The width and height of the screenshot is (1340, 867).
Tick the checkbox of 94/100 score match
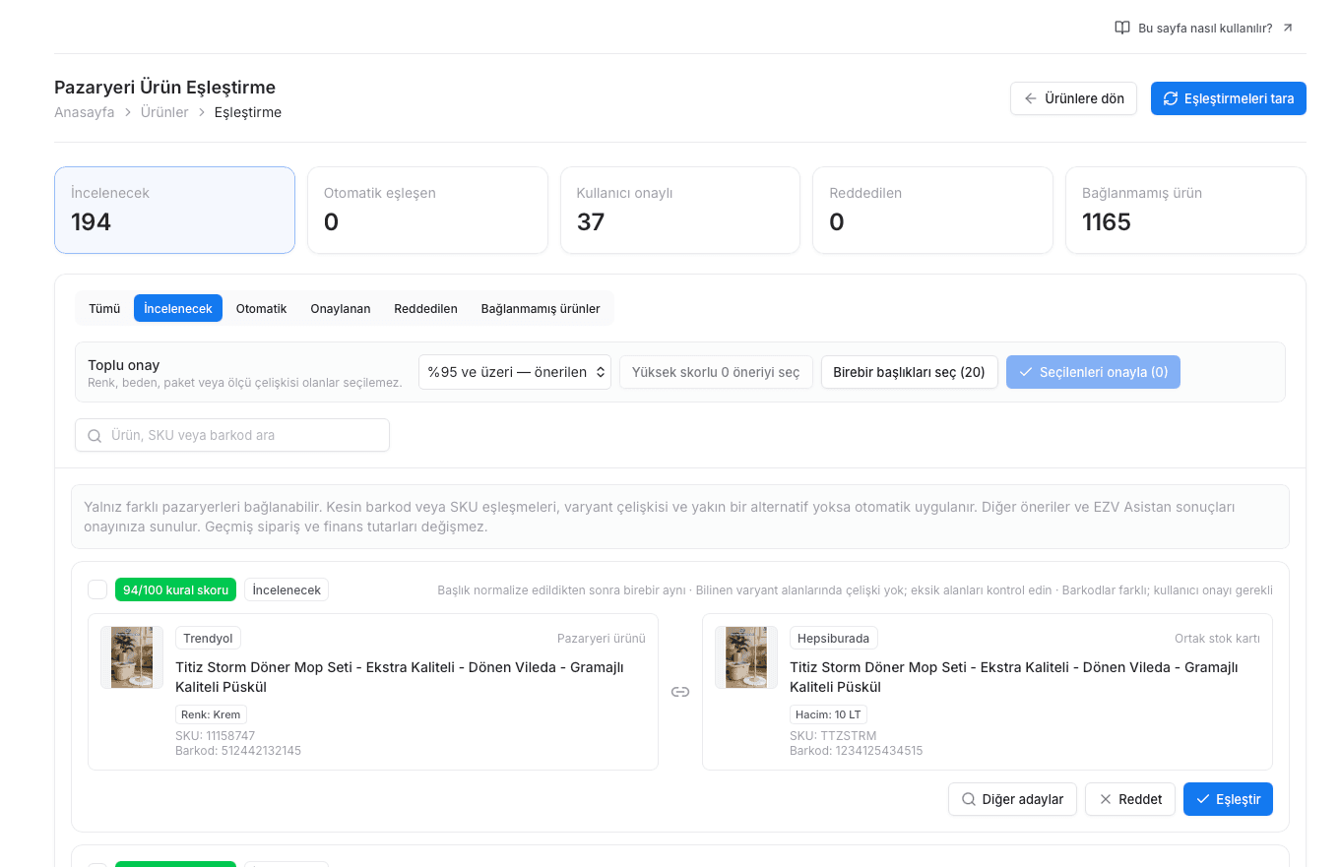click(97, 589)
